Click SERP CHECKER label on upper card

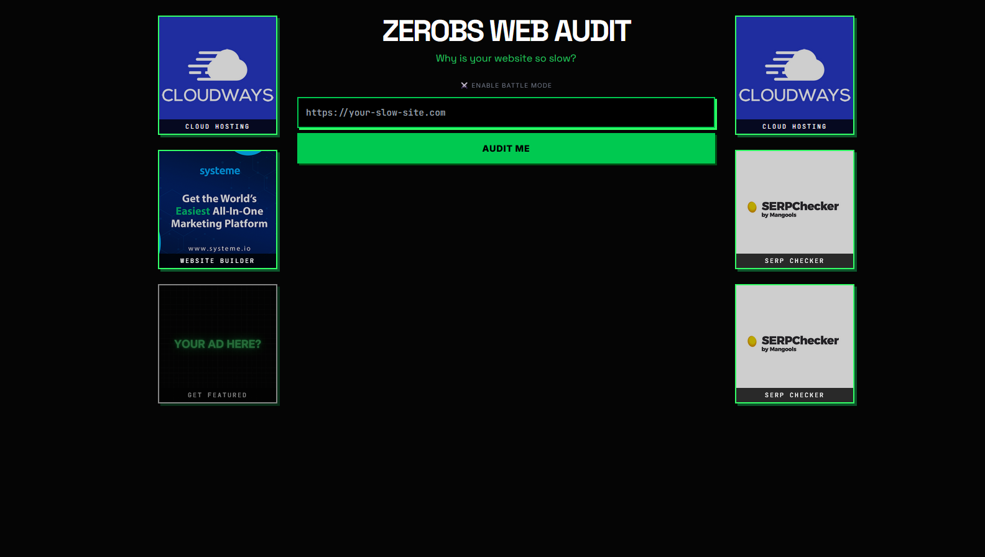(795, 261)
